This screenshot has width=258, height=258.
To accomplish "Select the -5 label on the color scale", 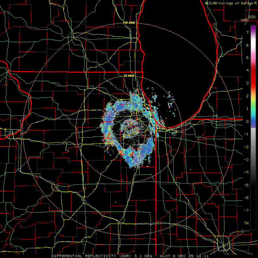I will pyautogui.click(x=246, y=185).
